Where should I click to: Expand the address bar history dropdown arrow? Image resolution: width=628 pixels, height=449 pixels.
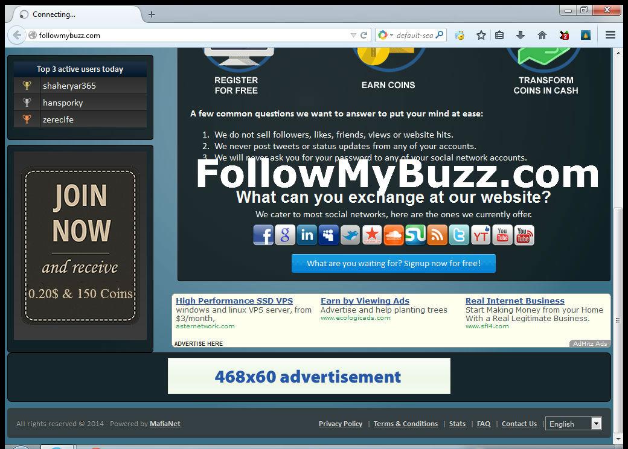pyautogui.click(x=354, y=35)
